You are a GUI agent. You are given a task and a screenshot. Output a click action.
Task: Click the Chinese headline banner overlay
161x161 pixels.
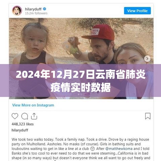coord(80,80)
